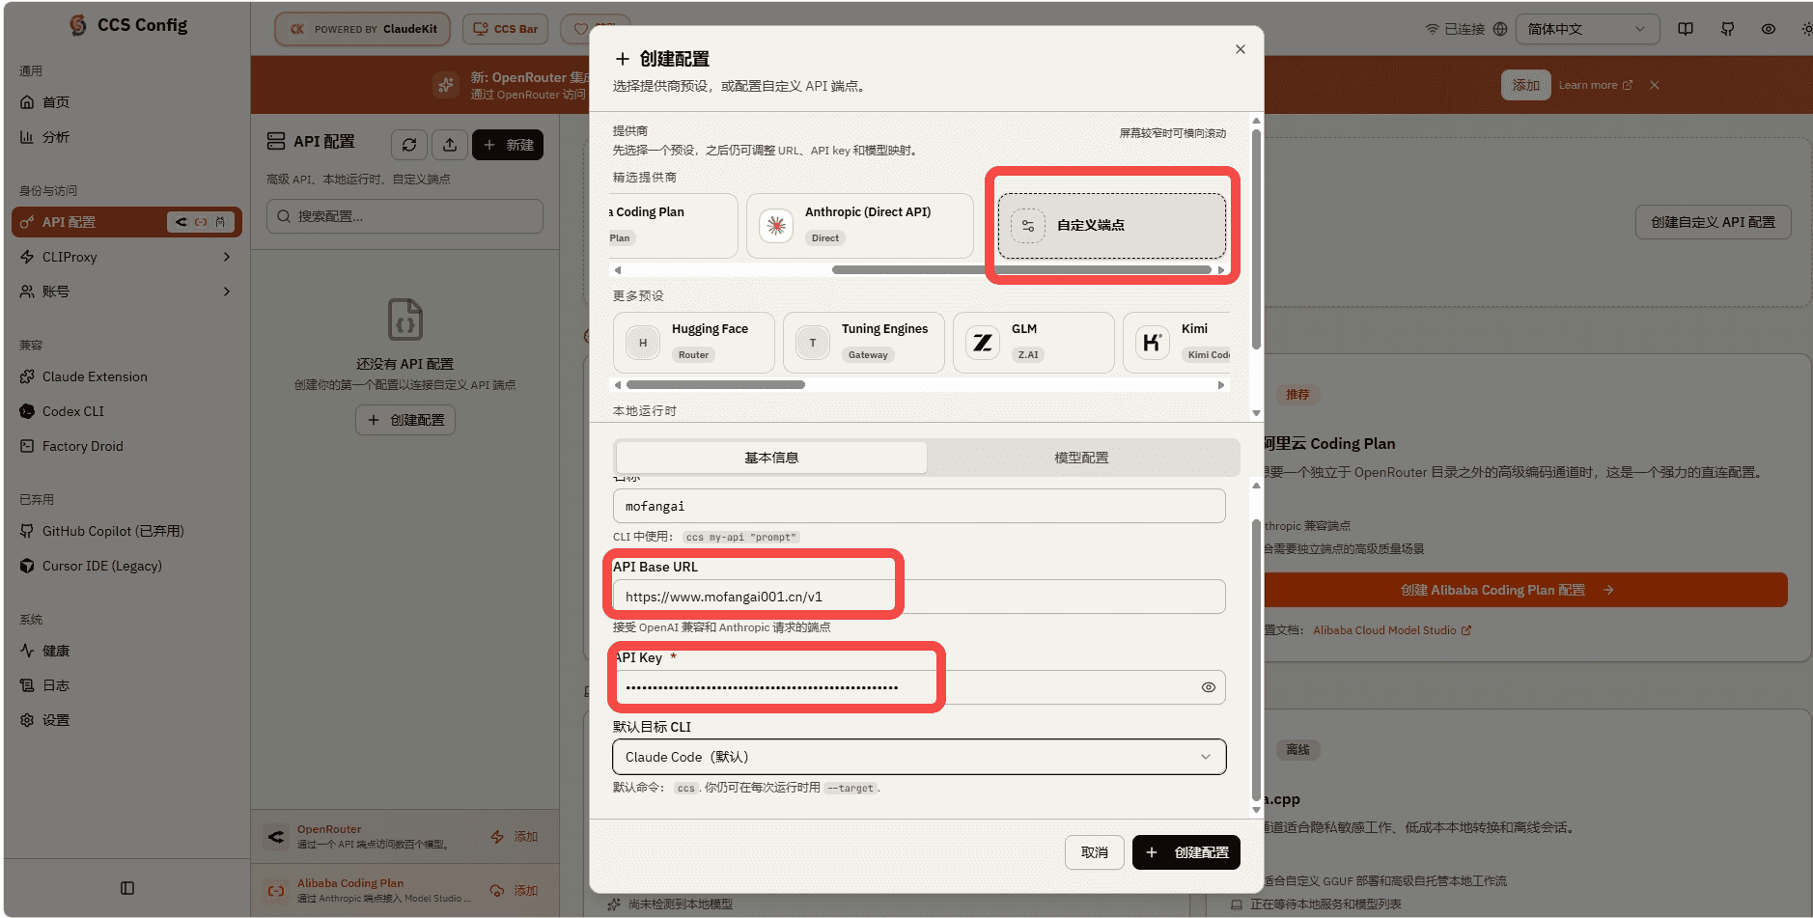1813x918 pixels.
Task: Switch to the 模型配置 tab
Action: 1081,458
